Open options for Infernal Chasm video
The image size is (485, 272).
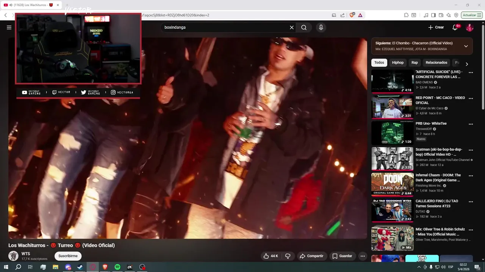pos(471,176)
